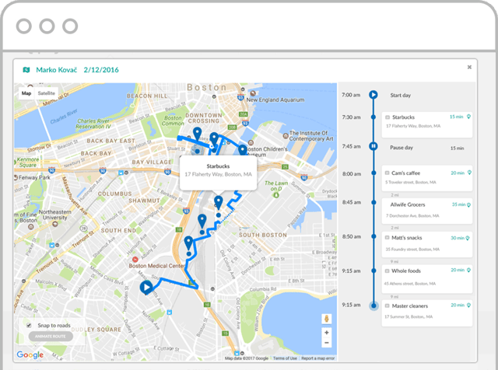Click the Matt's snacks card title
The height and width of the screenshot is (370, 498).
406,238
